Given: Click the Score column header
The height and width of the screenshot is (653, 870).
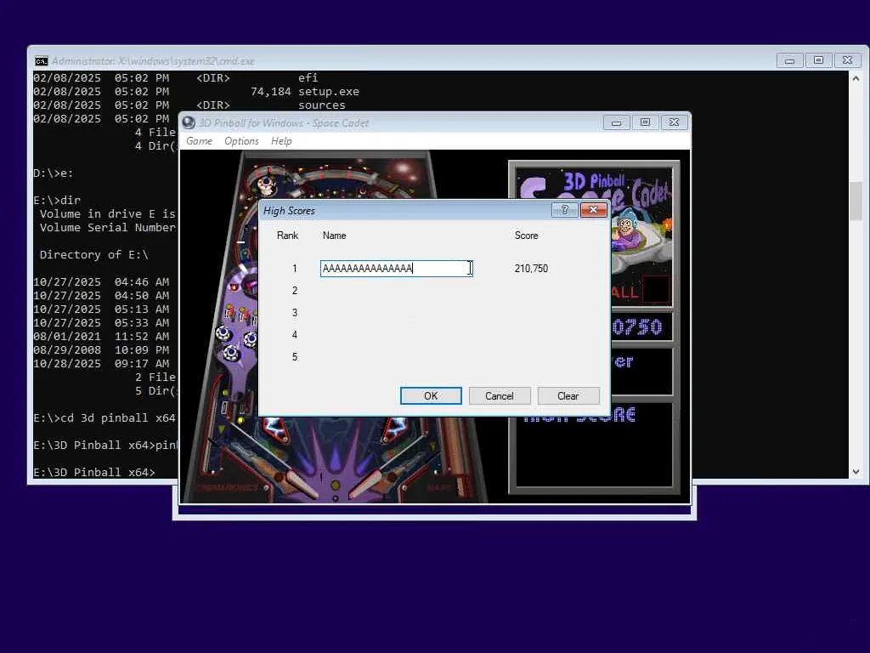Looking at the screenshot, I should click(x=526, y=236).
